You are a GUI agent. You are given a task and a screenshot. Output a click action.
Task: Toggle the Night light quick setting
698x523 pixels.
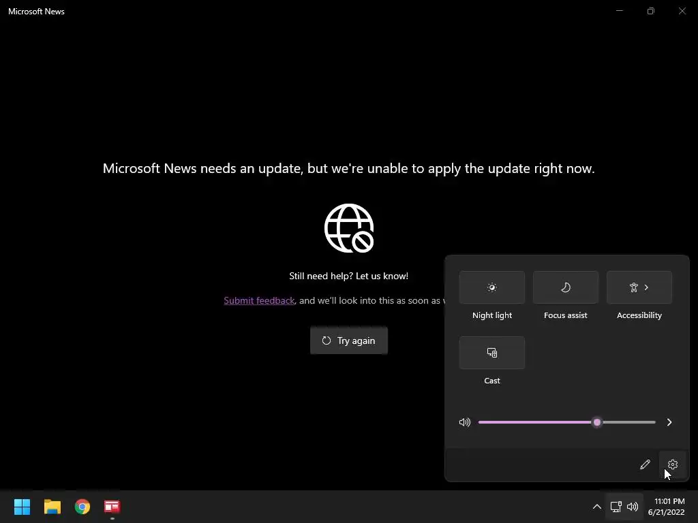pos(492,287)
